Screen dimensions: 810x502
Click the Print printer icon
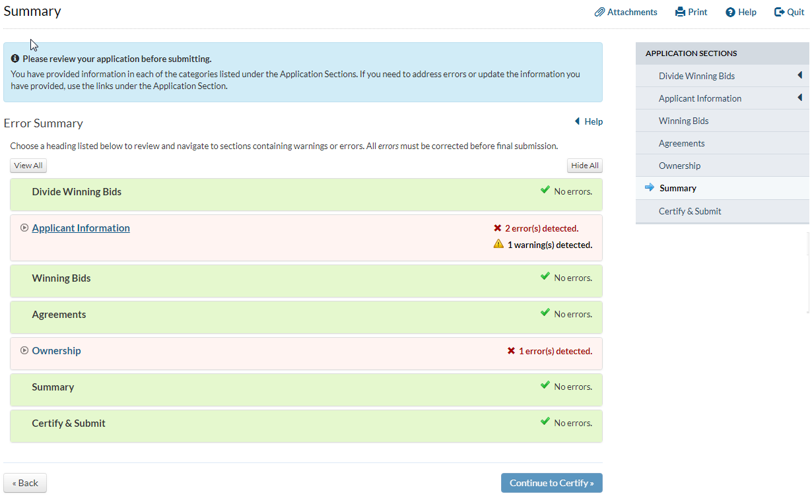click(x=681, y=12)
